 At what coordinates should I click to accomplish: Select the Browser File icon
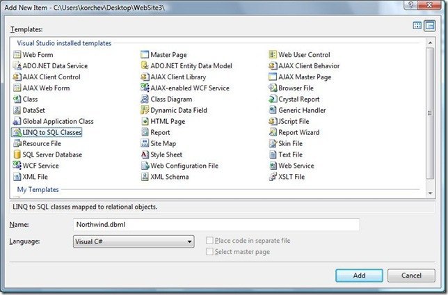(273, 88)
